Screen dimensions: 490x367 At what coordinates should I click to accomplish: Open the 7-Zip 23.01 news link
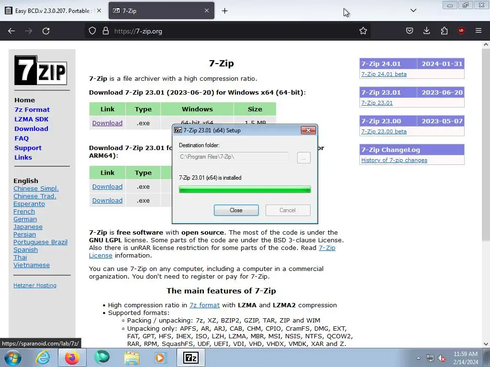377,103
